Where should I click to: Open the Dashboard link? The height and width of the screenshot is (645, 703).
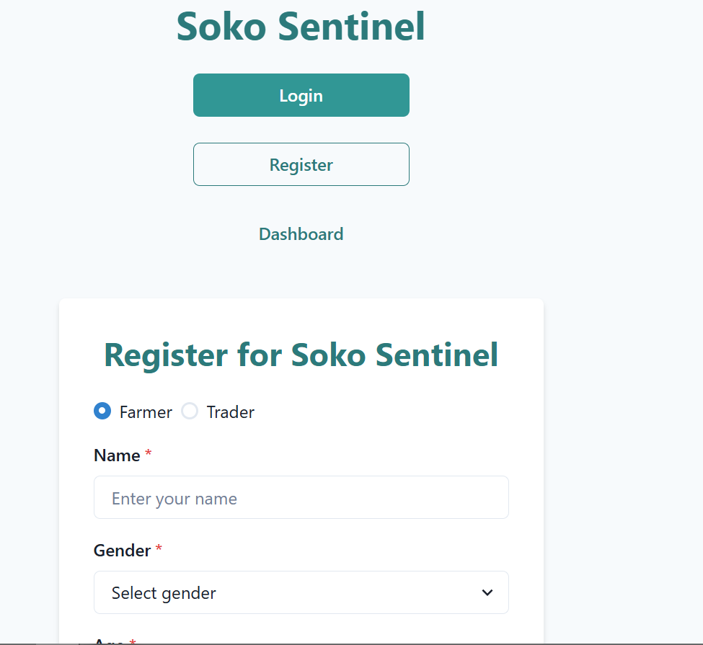point(301,234)
